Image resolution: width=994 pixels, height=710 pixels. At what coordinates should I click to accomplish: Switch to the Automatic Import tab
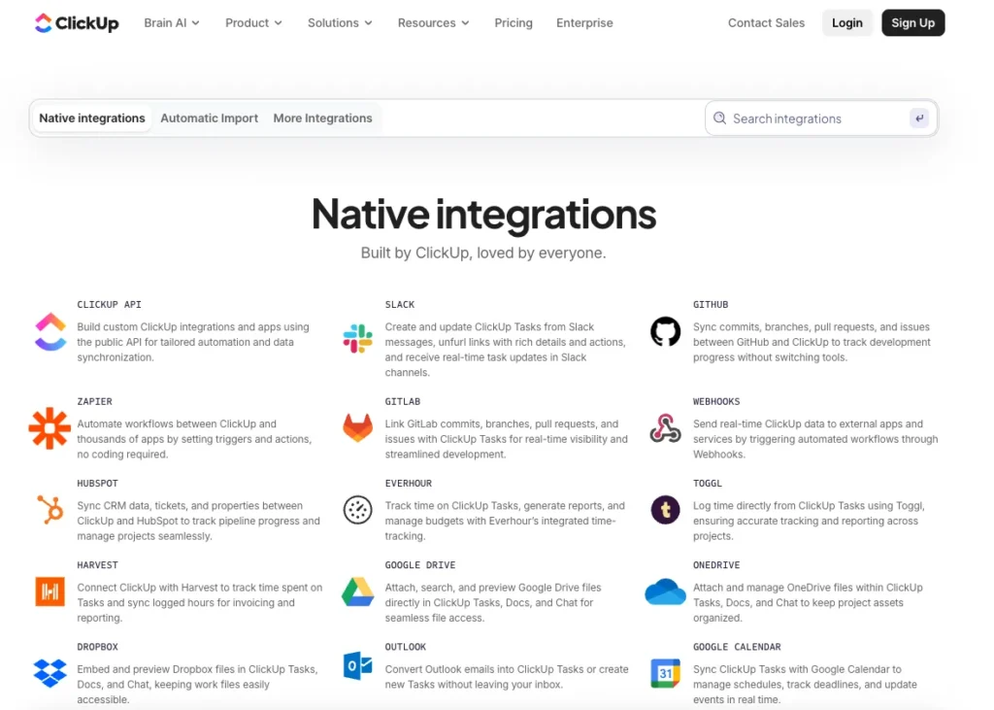209,118
